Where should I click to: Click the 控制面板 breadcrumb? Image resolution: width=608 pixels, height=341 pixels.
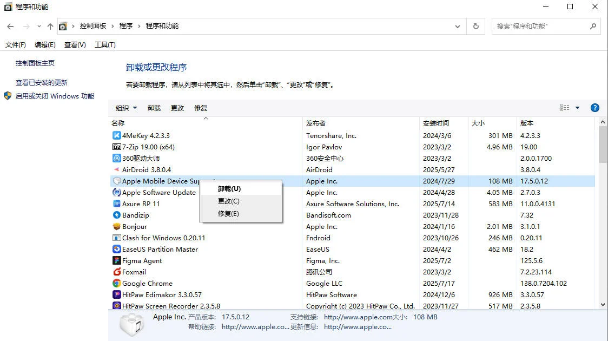click(92, 26)
